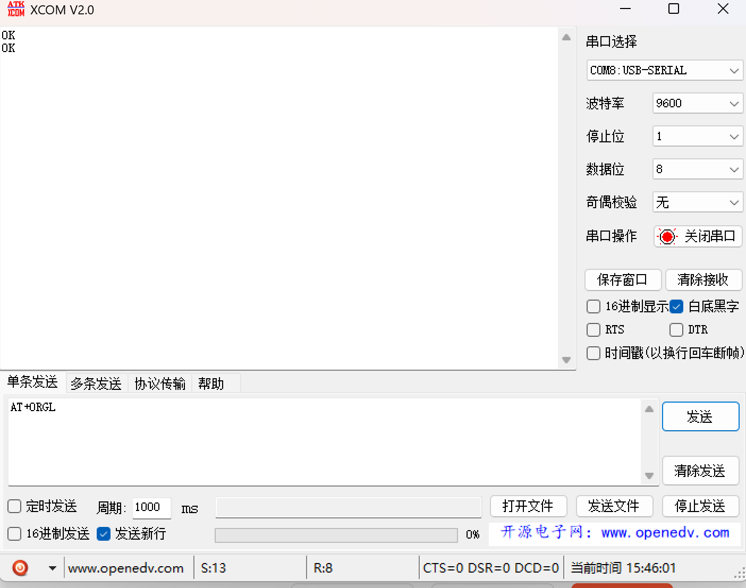Click the first OK line in receive area

point(9,36)
